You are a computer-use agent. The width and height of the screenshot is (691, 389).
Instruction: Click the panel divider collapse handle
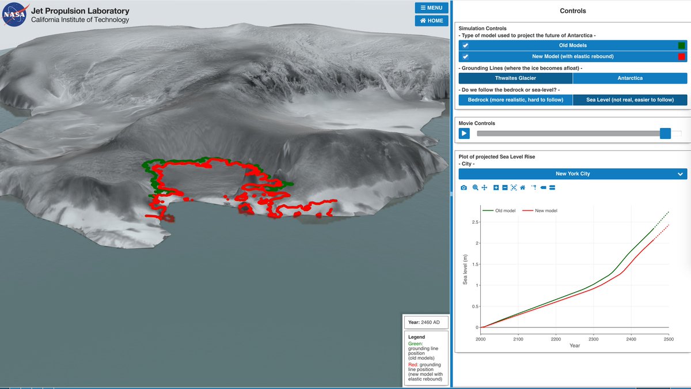point(450,195)
